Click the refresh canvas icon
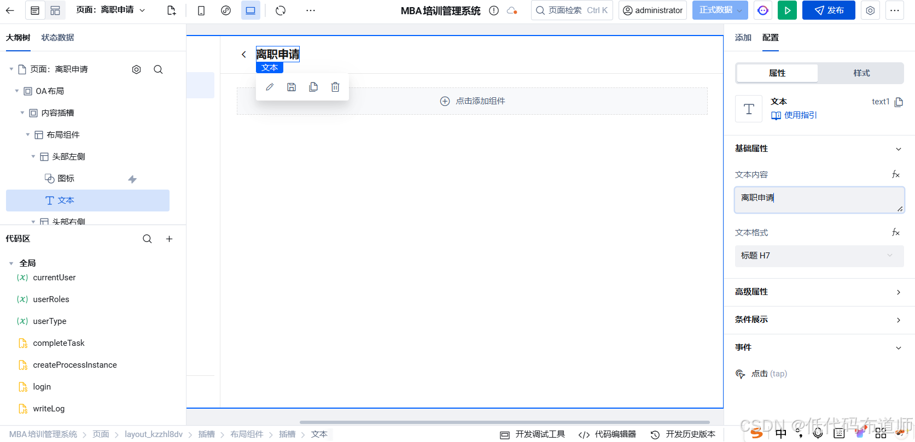The width and height of the screenshot is (915, 442). tap(281, 10)
